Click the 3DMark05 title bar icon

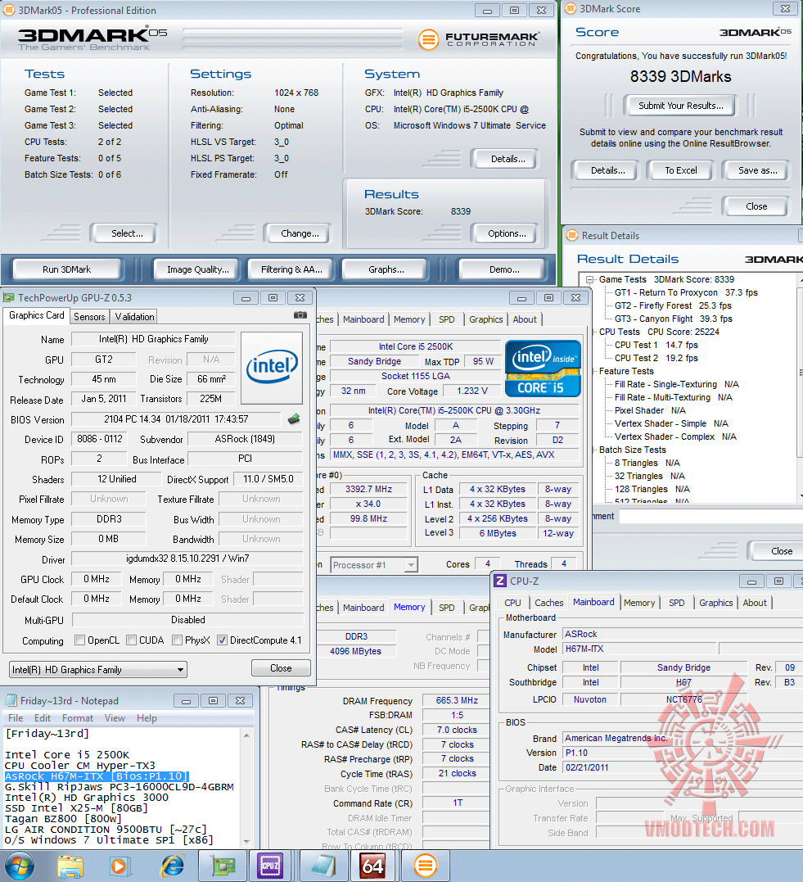9,10
